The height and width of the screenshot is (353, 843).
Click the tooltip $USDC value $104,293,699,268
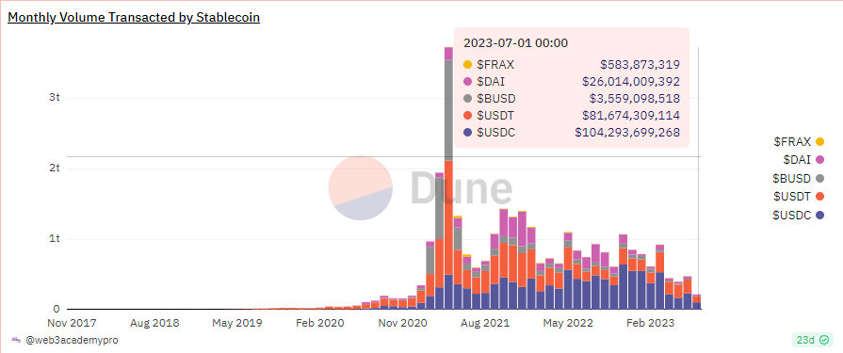click(x=627, y=132)
